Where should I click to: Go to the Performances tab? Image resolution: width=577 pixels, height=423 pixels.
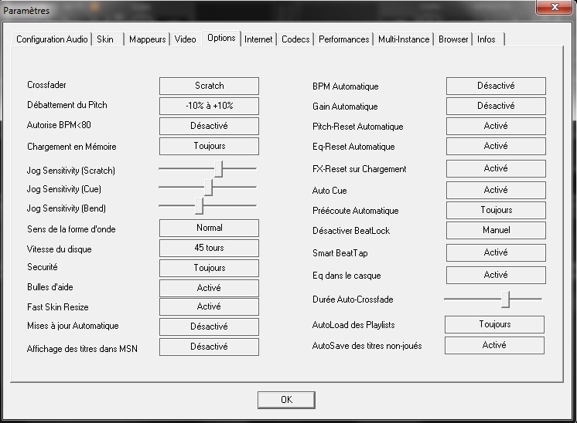(x=343, y=39)
